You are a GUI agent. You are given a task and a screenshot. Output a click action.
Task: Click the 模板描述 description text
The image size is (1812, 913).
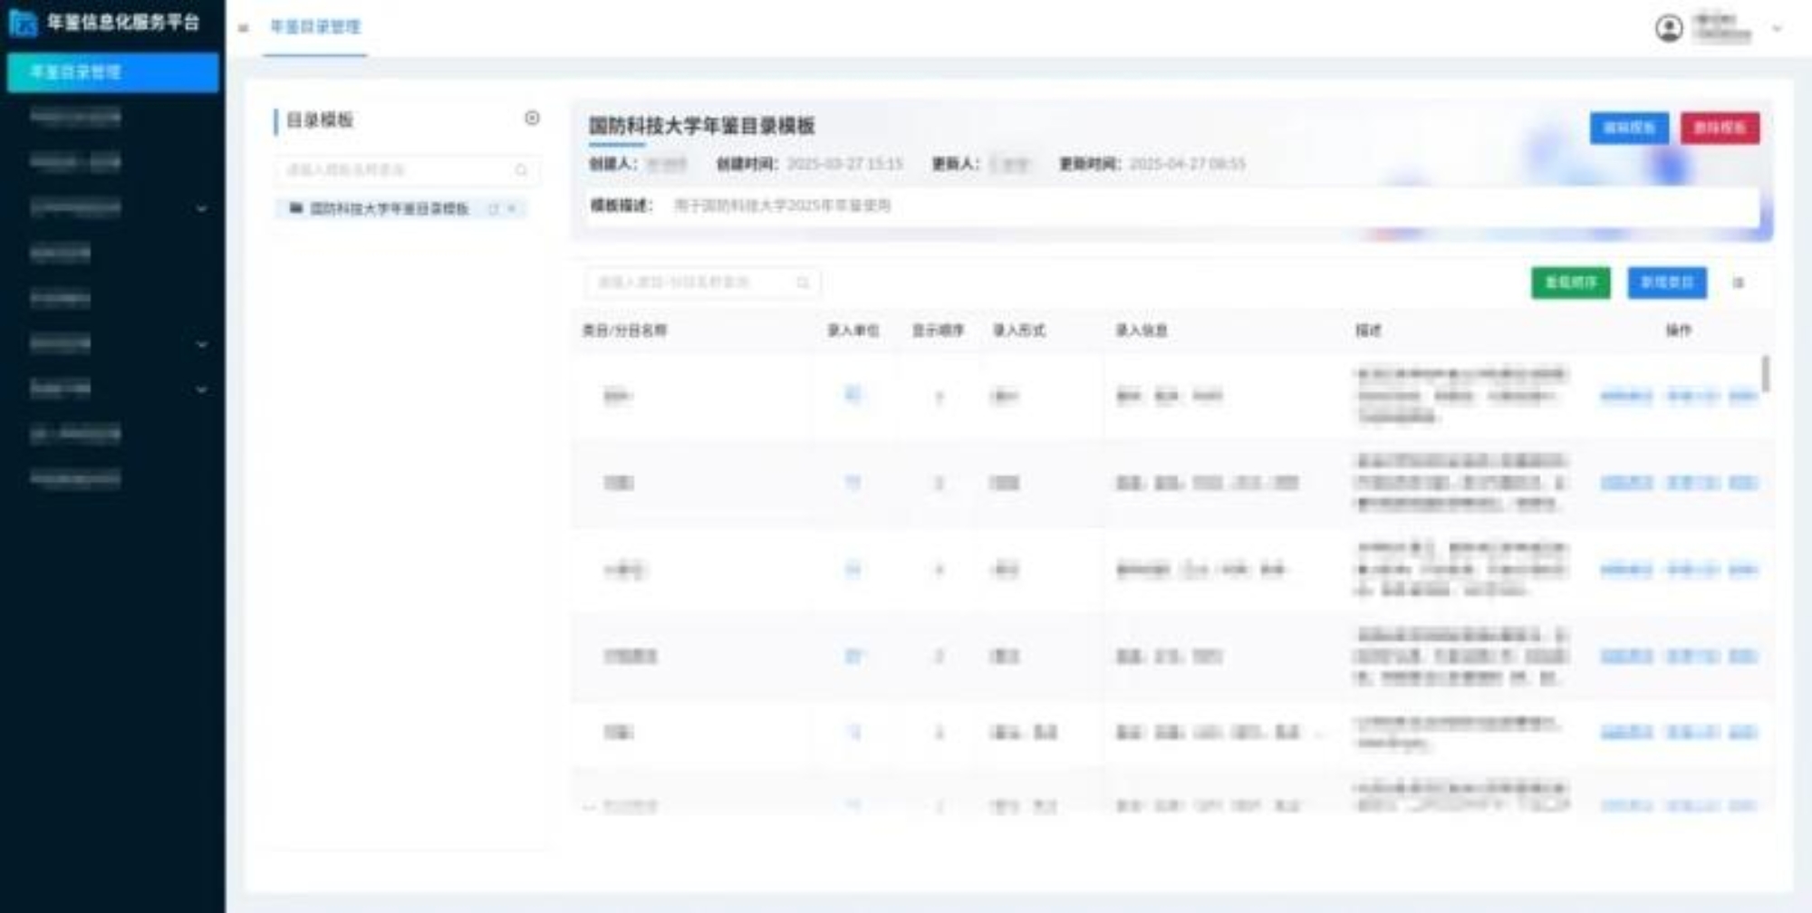(x=783, y=207)
